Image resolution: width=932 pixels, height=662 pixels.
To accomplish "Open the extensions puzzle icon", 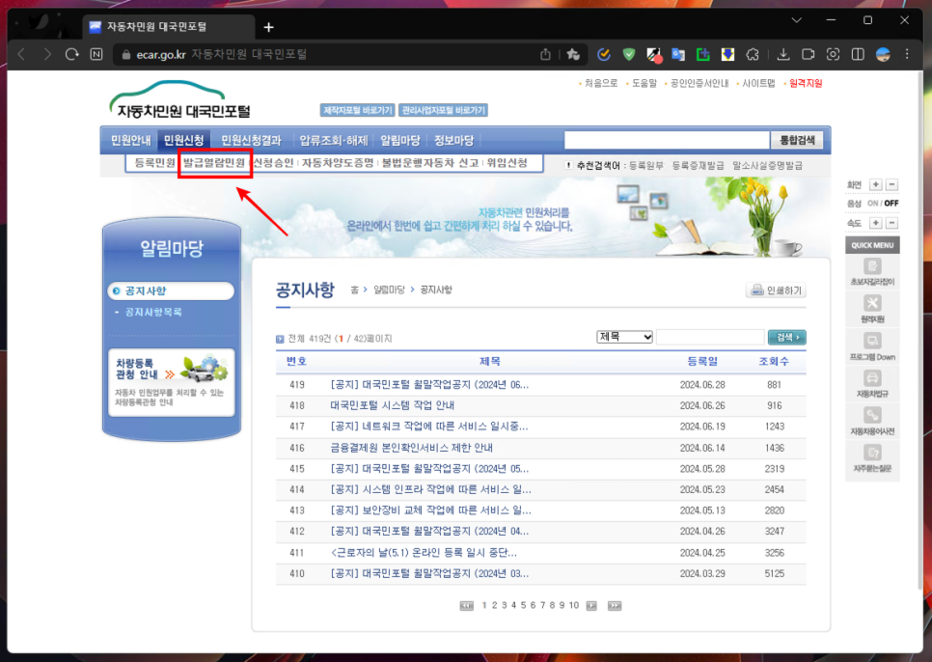I will pos(753,55).
